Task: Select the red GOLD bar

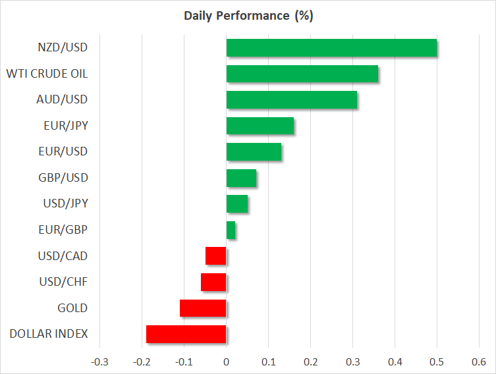Action: pyautogui.click(x=203, y=307)
